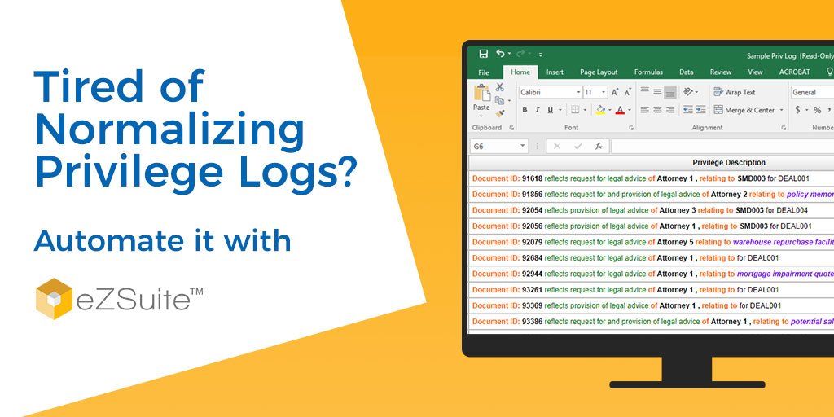Open the Font dialog launcher
Screen dimensions: 834x417
631,128
